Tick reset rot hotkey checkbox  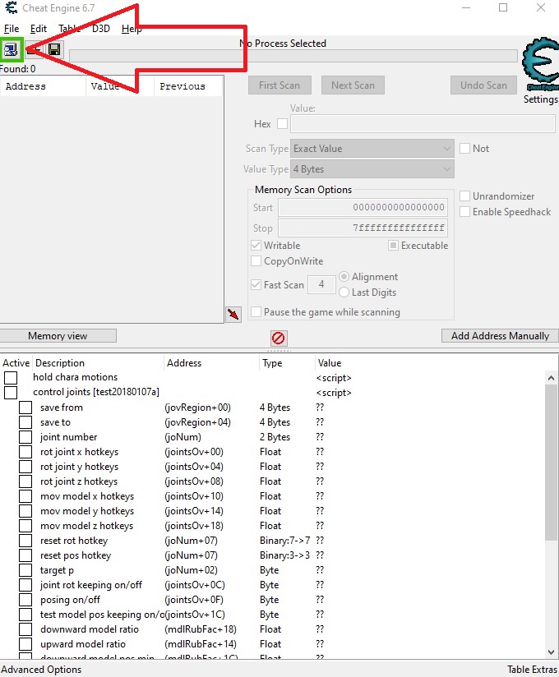pos(25,541)
